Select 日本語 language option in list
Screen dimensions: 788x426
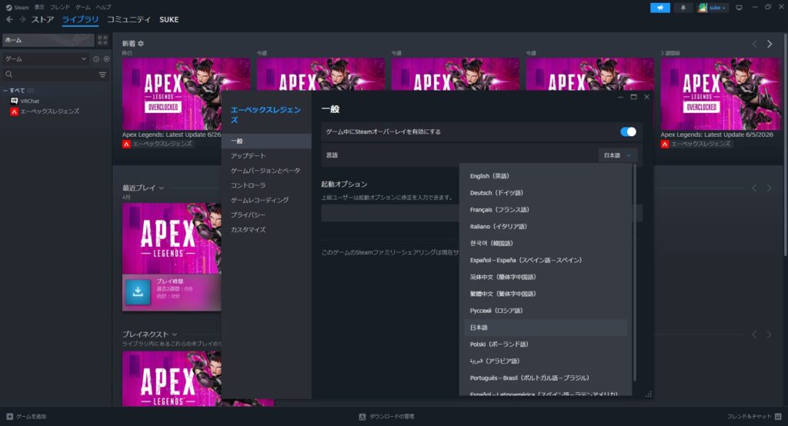click(546, 328)
